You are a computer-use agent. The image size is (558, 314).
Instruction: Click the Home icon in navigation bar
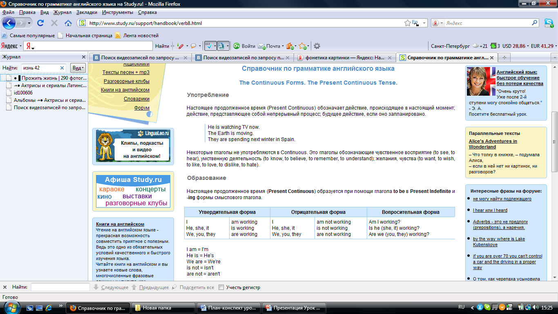68,23
